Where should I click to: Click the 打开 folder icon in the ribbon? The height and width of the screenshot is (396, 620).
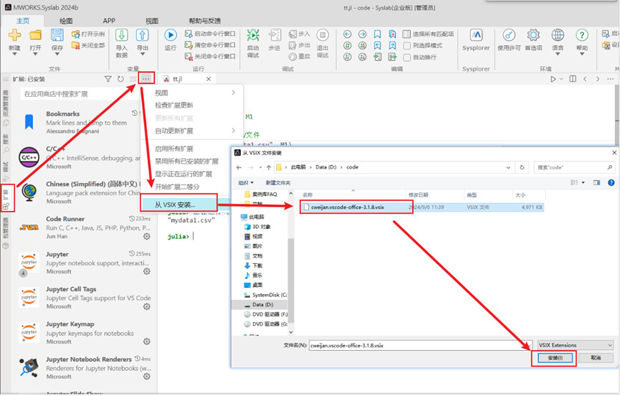(35, 35)
